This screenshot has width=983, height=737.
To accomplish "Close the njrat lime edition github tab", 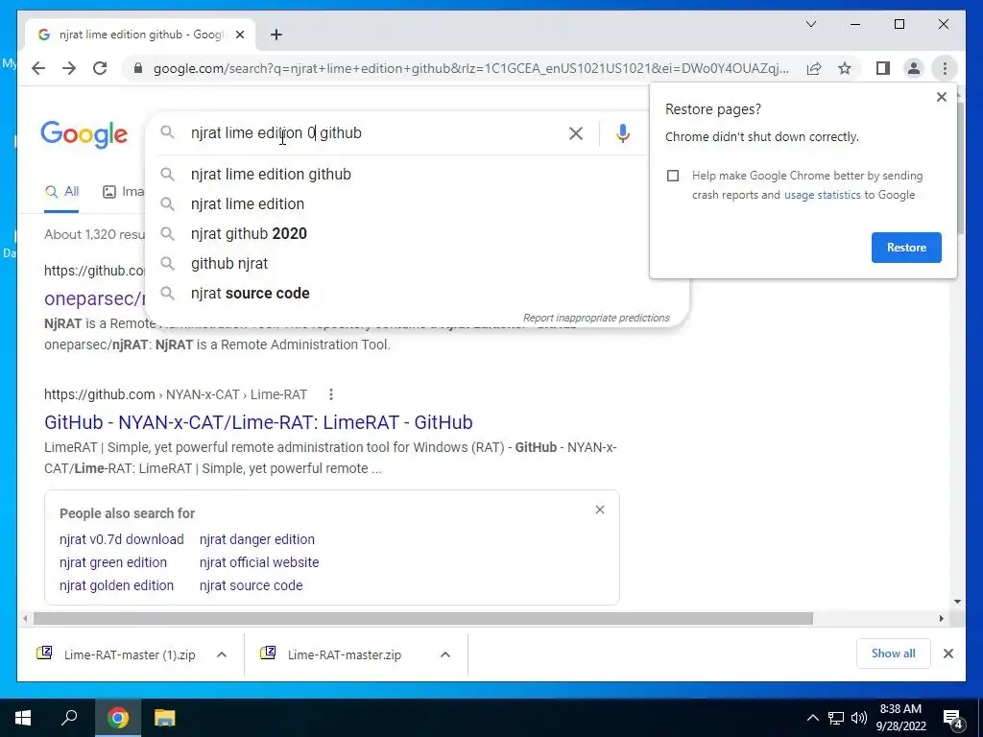I will tap(239, 35).
